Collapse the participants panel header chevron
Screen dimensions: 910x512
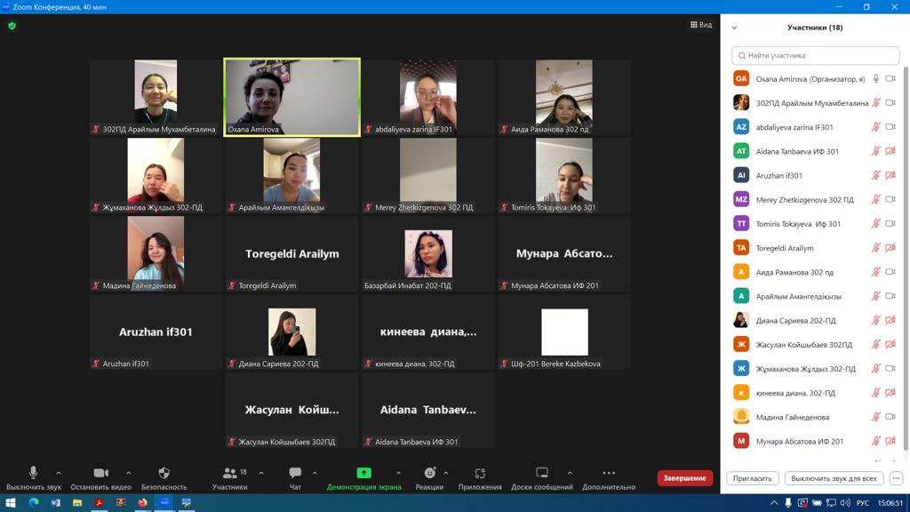(x=734, y=28)
